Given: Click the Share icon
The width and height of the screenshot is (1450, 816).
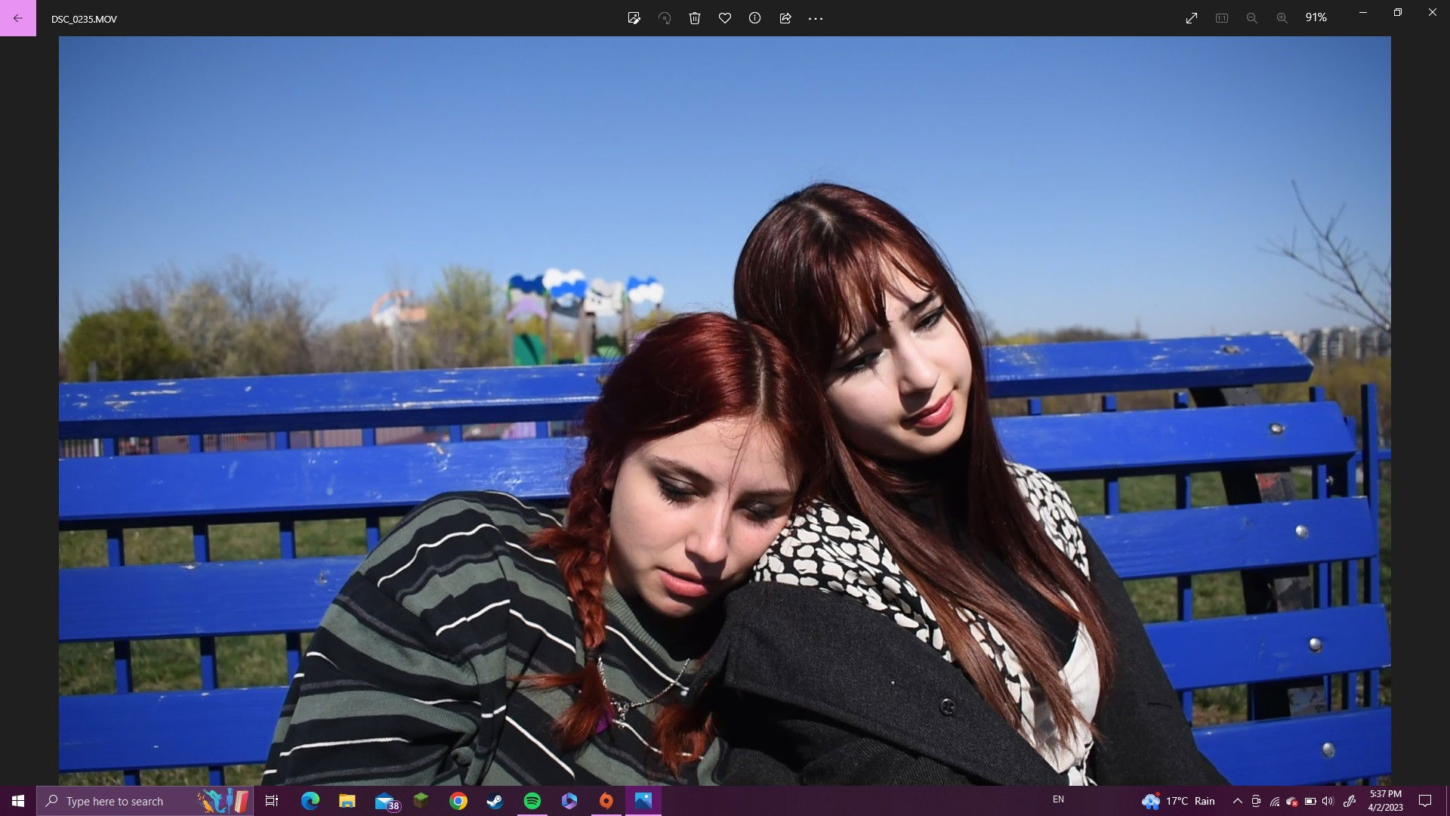Looking at the screenshot, I should 785,18.
